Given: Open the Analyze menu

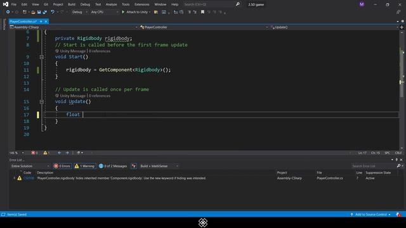Looking at the screenshot, I should [111, 4].
